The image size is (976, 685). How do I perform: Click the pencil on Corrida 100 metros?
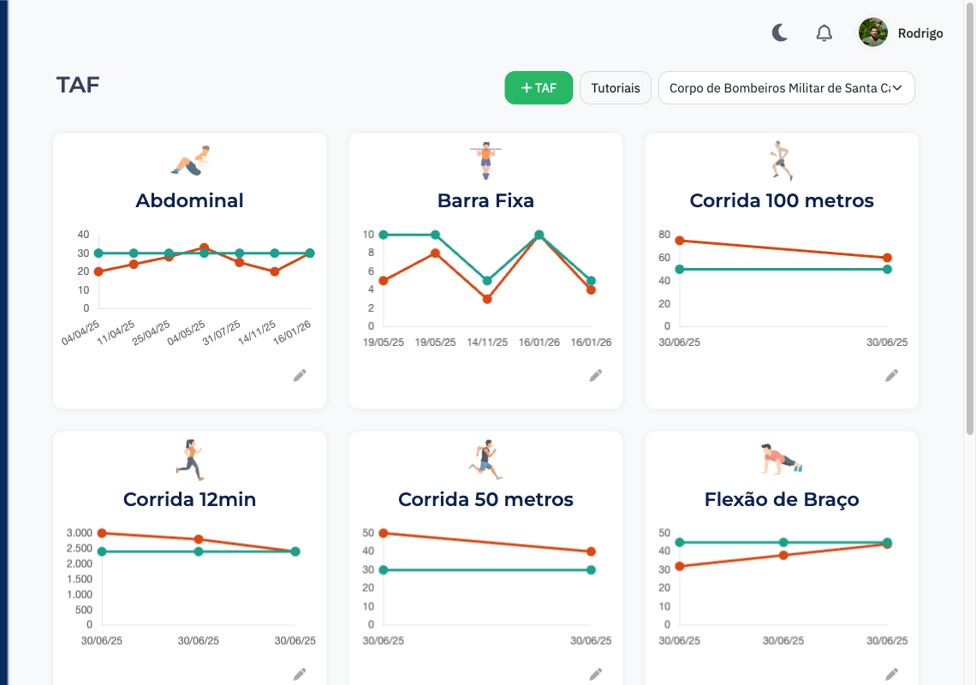tap(891, 375)
